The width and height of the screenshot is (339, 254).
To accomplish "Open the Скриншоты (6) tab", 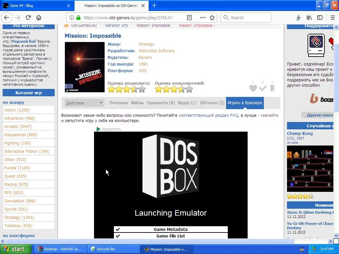I will pos(161,103).
